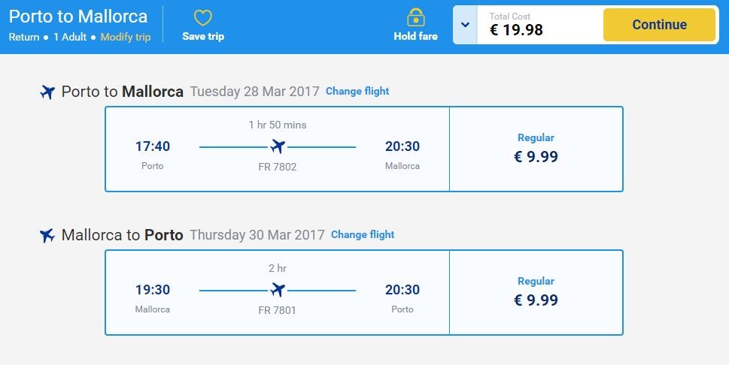Viewport: 729px width, 365px height.
Task: Click the 19:30 Mallorca departure time
Action: pos(152,290)
